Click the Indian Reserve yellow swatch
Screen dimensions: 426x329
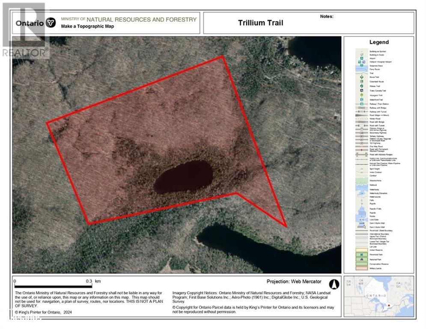point(362,250)
